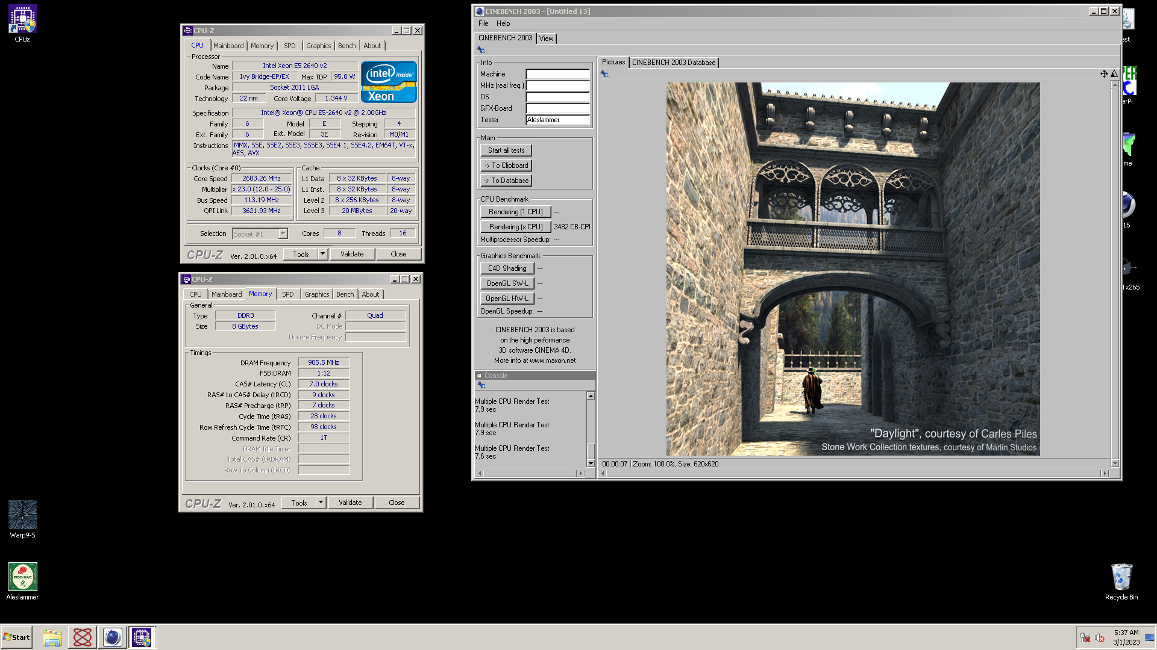Open Mainboard tab in top CPU-Z window

pos(228,46)
